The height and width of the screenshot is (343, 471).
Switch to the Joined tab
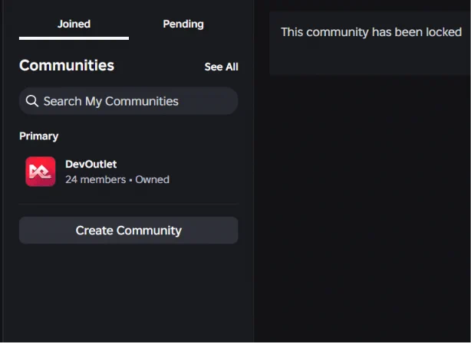[x=74, y=24]
